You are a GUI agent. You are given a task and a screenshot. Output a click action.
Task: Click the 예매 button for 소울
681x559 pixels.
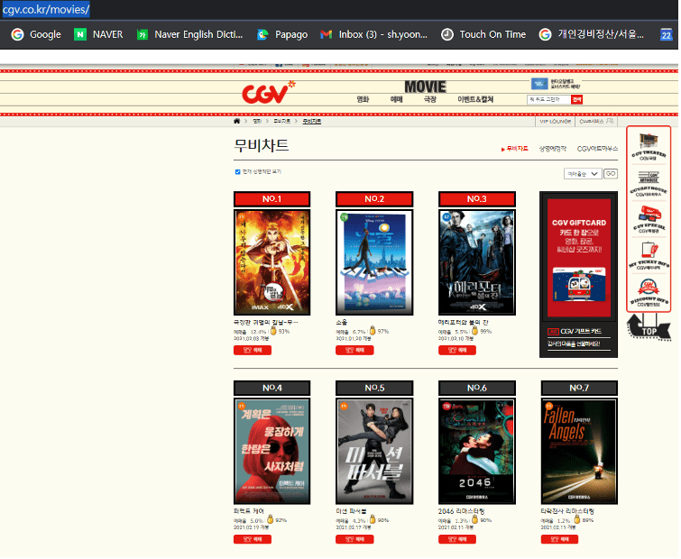click(x=354, y=350)
